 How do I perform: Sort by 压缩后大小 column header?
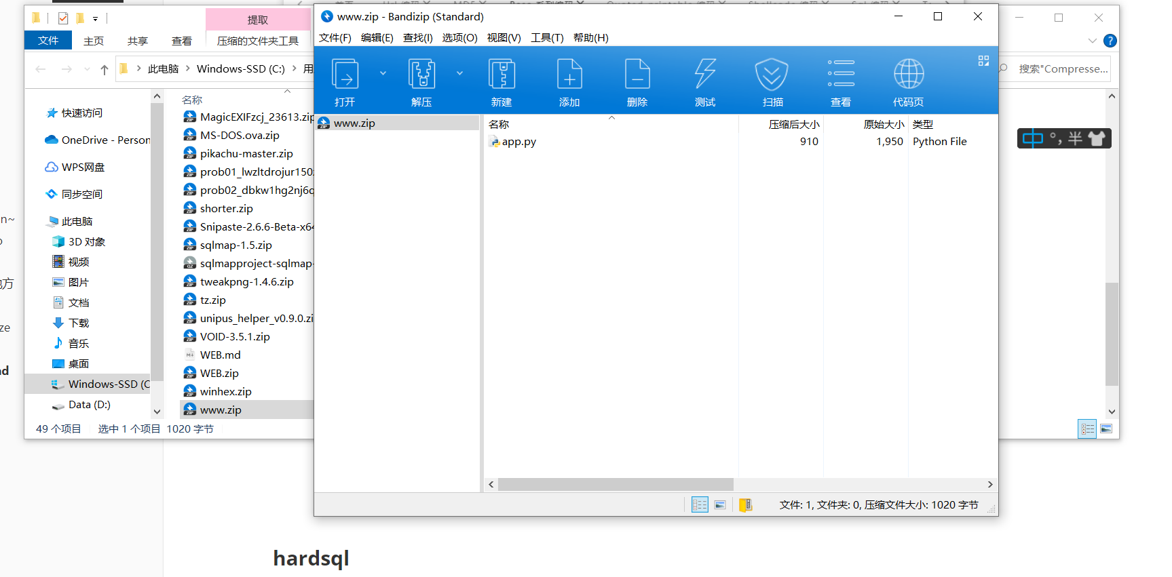click(x=793, y=125)
